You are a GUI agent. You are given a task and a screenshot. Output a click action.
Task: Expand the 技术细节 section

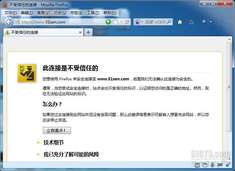pyautogui.click(x=54, y=142)
